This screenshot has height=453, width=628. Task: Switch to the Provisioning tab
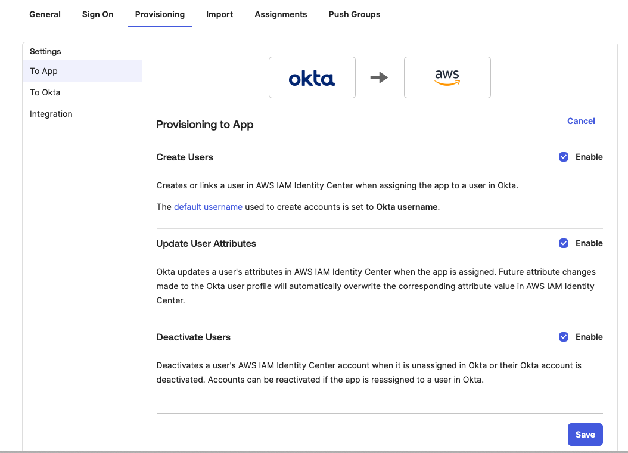[x=160, y=14]
